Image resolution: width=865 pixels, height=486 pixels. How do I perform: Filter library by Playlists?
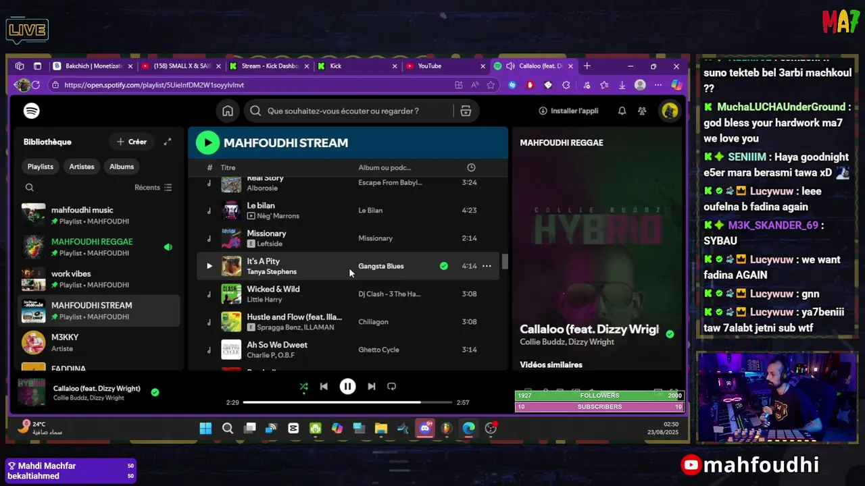point(41,167)
